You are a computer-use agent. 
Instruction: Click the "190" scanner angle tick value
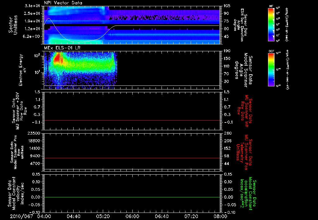227,51
